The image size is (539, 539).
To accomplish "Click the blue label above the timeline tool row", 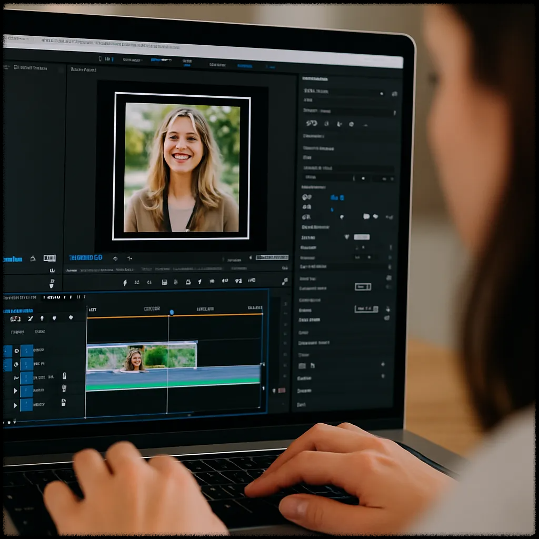I will 18,311.
